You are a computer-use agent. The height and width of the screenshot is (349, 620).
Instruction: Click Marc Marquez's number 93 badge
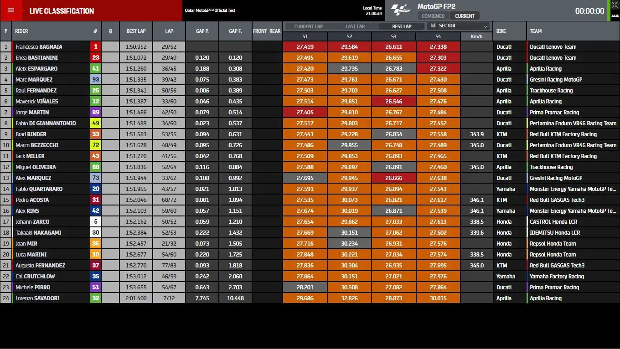click(95, 79)
